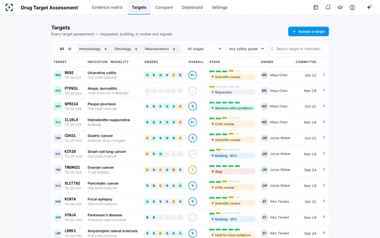This screenshot has height=238, width=380.
Task: Click the RKN target badge icon
Action: 58,75
